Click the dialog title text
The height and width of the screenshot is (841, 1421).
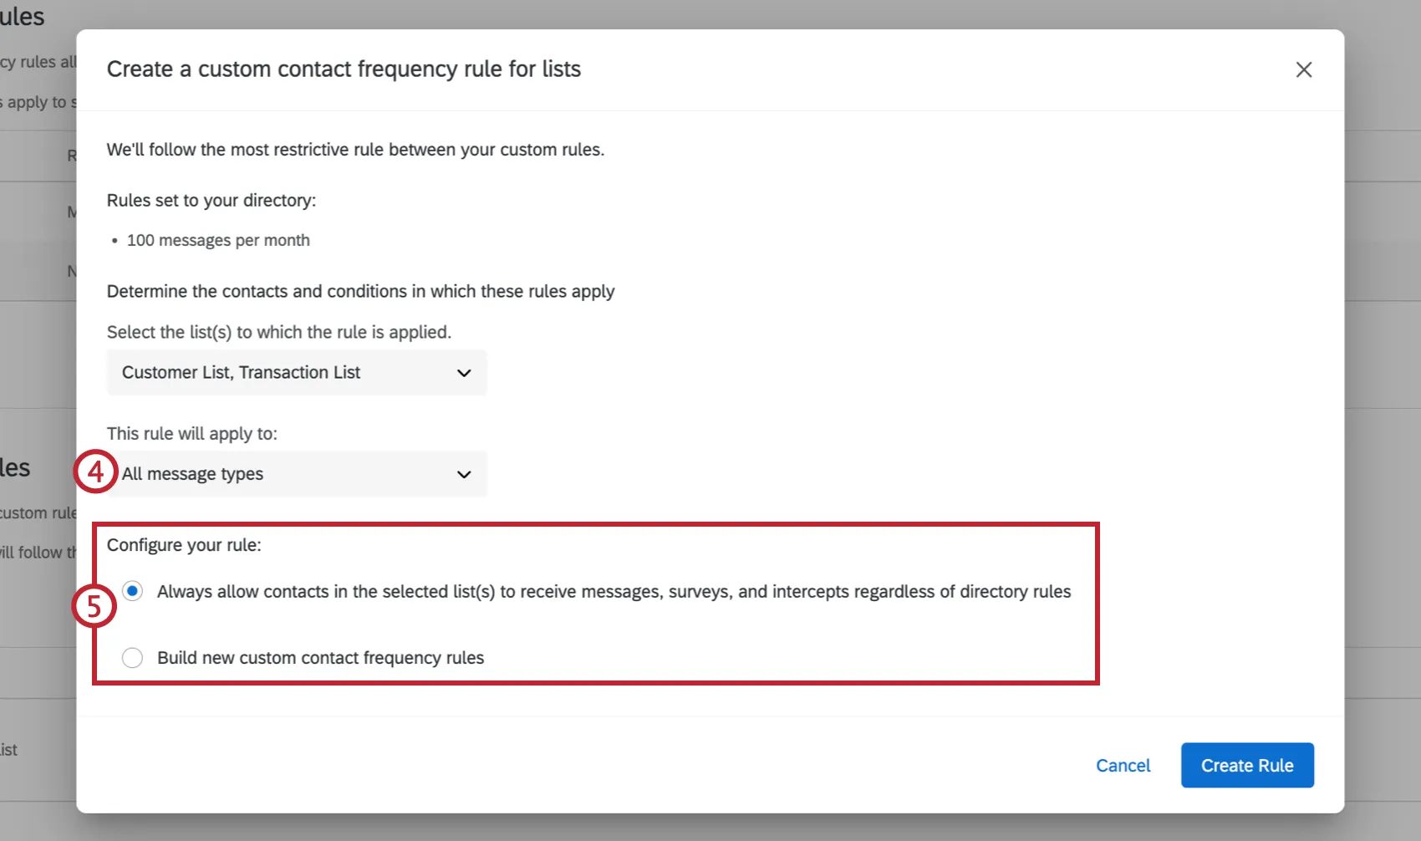(344, 69)
